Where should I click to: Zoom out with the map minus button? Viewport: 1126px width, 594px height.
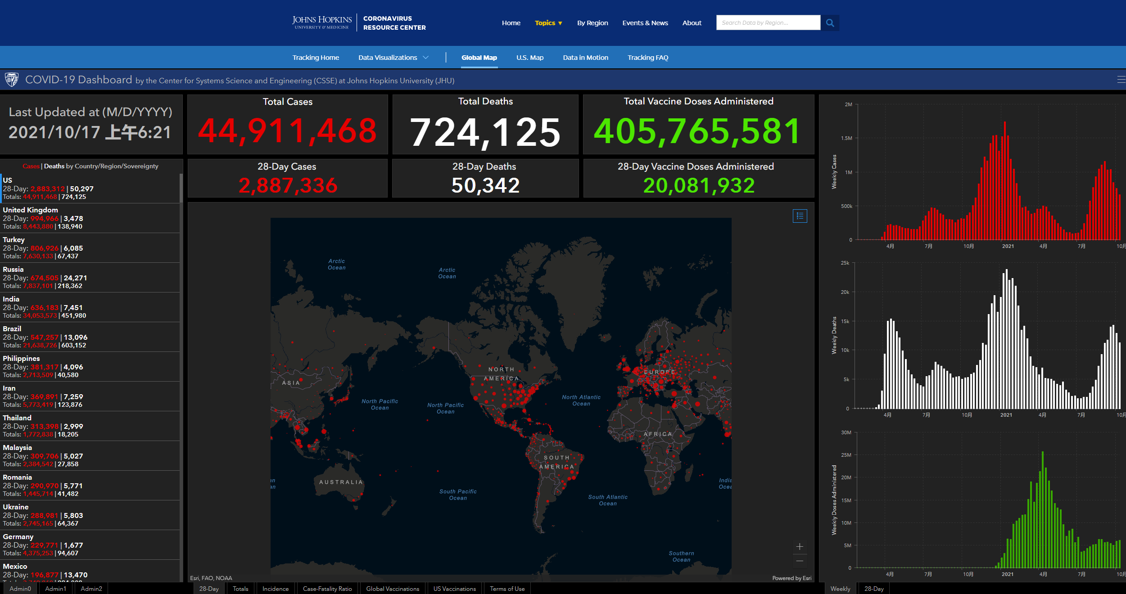pyautogui.click(x=800, y=561)
